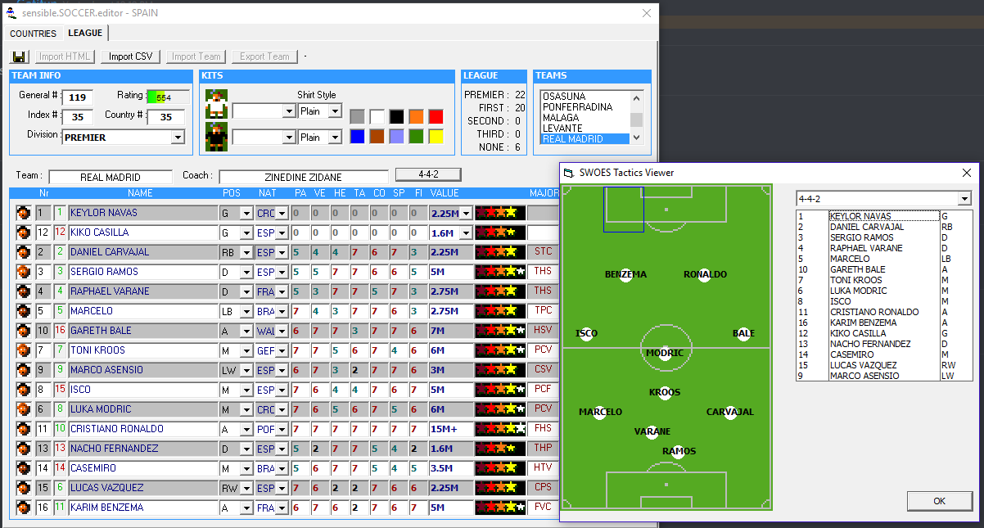Select Modric's marker on the tactics pitch
Viewport: 984px width, 528px height.
point(665,354)
